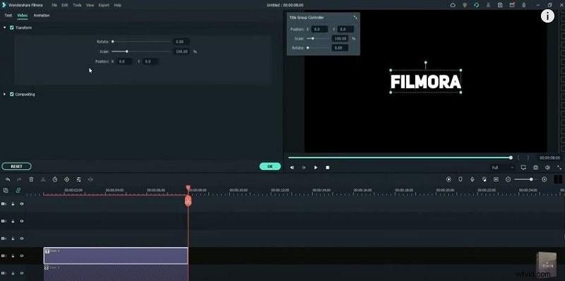The height and width of the screenshot is (281, 565).
Task: Hide the track containing the selected title clip
Action: point(22,256)
